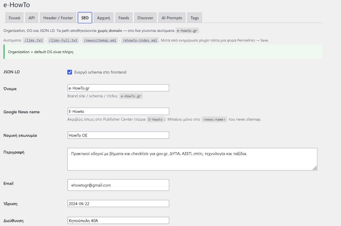Click the Email row label

8,183
